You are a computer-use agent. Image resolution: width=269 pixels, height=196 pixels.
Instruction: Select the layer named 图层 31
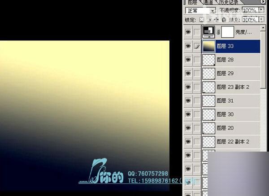click(x=225, y=100)
